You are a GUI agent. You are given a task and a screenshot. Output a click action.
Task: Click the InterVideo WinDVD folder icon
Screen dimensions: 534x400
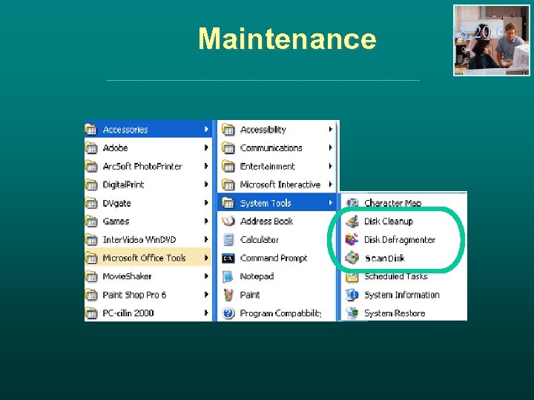tap(91, 240)
